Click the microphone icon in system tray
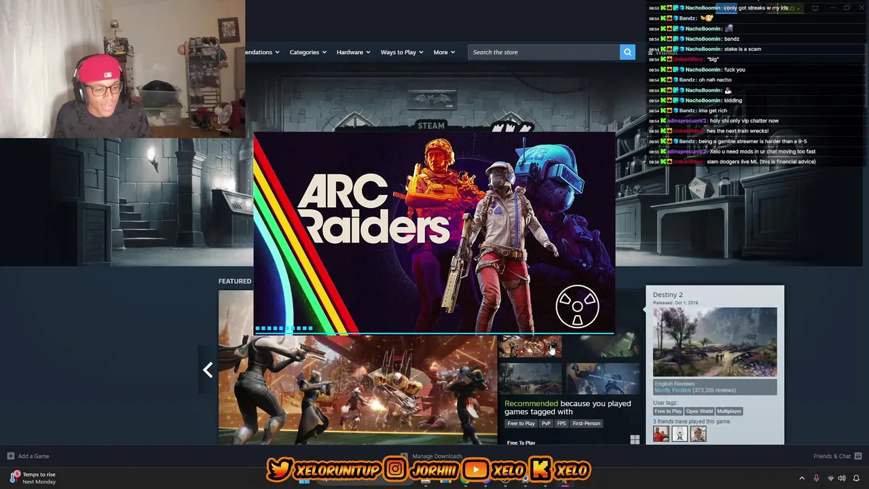 [x=816, y=478]
